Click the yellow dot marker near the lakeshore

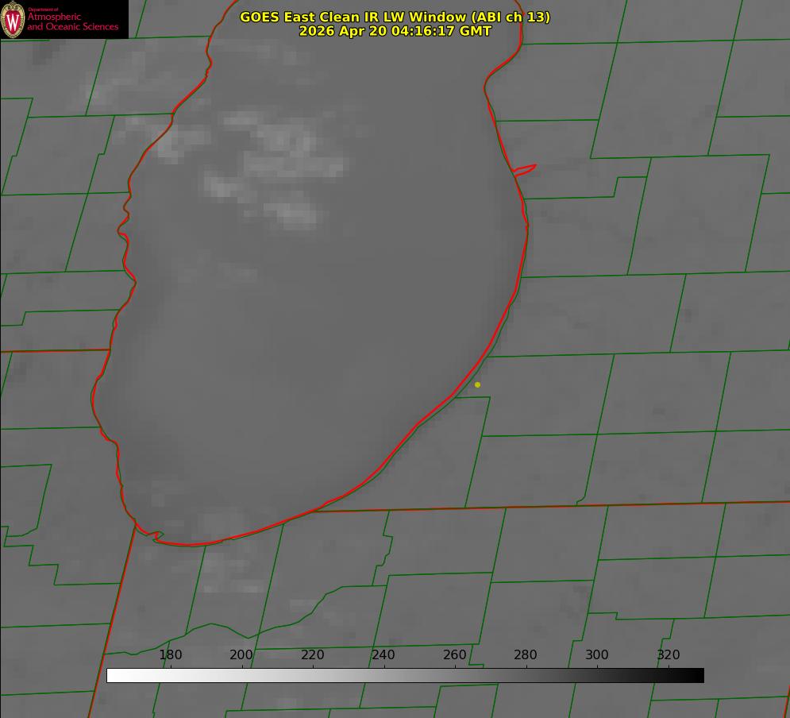[x=477, y=384]
